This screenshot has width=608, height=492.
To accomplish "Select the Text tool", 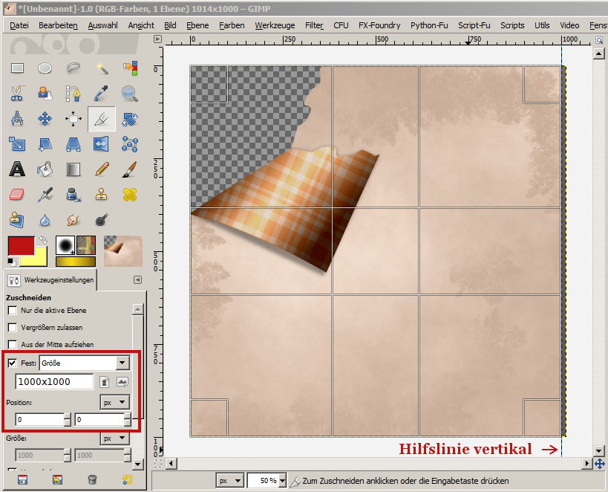I will 17,169.
